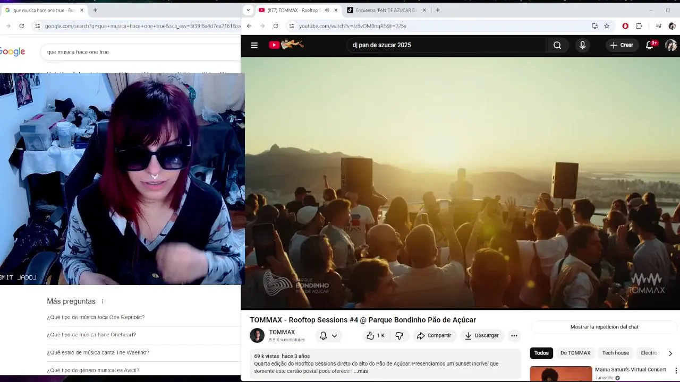The image size is (680, 382).
Task: Start voice search with the microphone icon
Action: [582, 45]
